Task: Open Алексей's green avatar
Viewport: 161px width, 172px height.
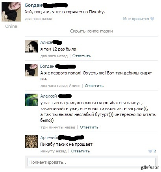Action: click(31, 100)
